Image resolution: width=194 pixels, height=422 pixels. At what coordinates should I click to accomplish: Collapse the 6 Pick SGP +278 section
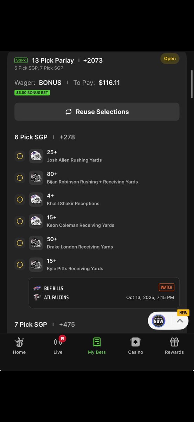coord(45,137)
